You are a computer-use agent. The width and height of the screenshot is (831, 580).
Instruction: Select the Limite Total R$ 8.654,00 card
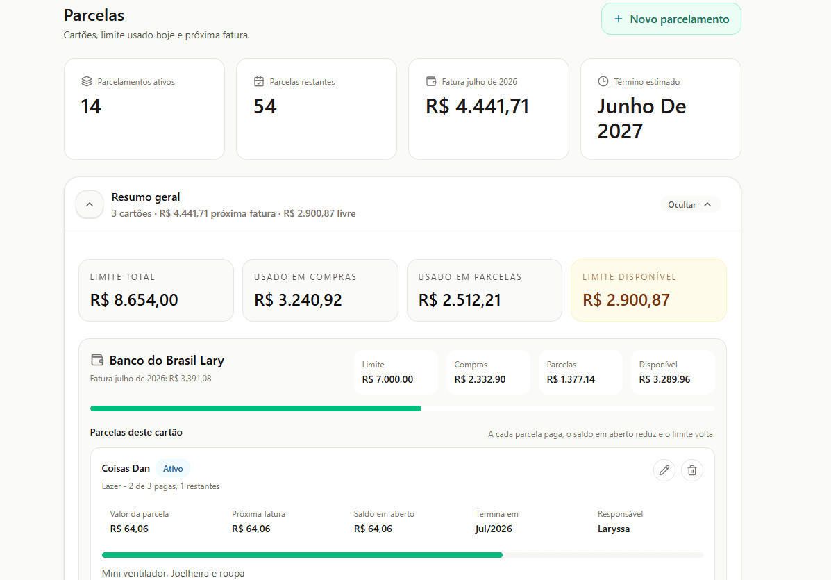coord(156,290)
